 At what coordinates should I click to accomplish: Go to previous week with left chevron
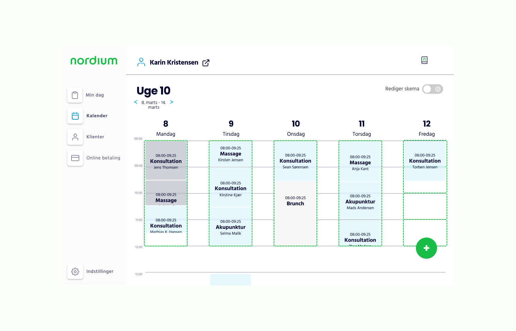coord(136,102)
